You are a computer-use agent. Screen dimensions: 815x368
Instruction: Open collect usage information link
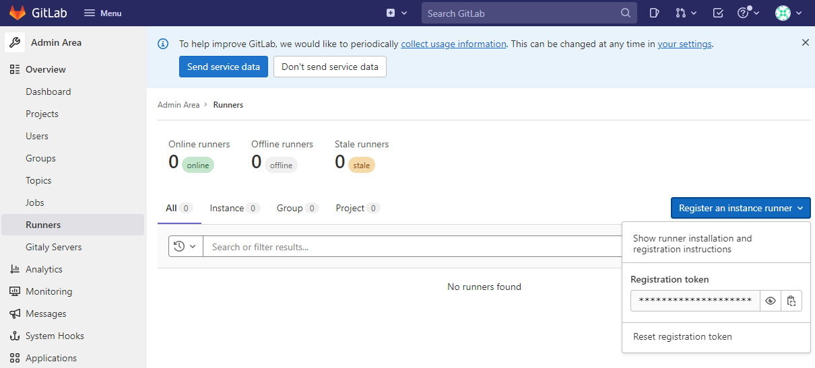click(x=453, y=44)
